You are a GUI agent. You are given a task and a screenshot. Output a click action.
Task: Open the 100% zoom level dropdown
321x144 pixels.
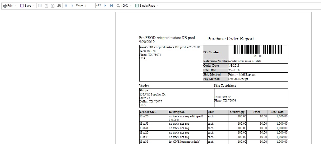pyautogui.click(x=126, y=6)
